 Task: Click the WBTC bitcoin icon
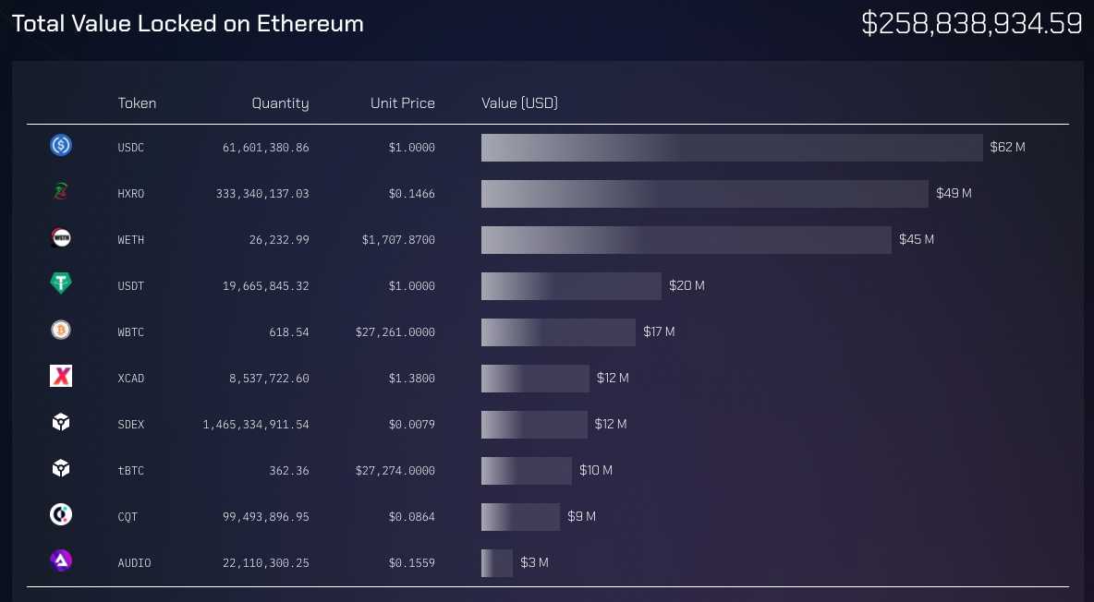(61, 330)
